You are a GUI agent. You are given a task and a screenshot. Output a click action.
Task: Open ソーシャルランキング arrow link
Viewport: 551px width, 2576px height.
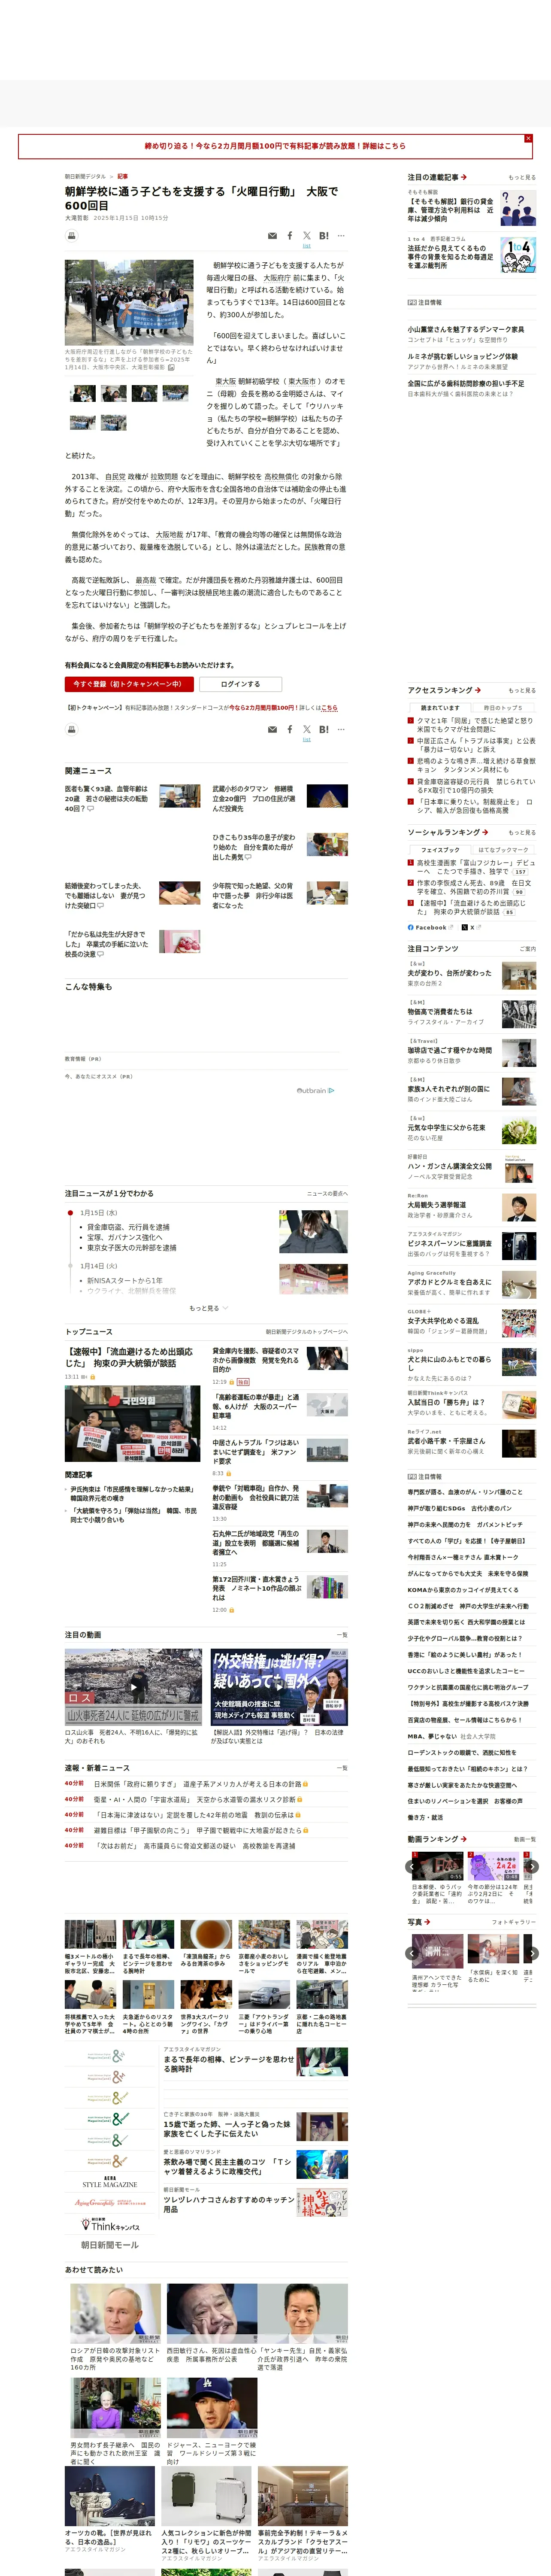click(x=485, y=832)
